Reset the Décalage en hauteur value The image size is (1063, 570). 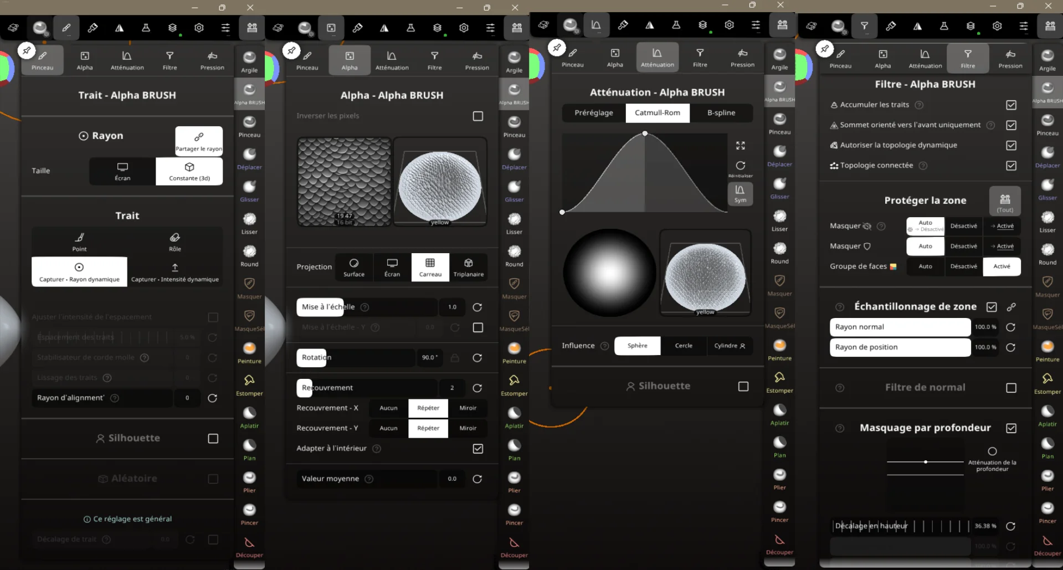click(x=1010, y=526)
